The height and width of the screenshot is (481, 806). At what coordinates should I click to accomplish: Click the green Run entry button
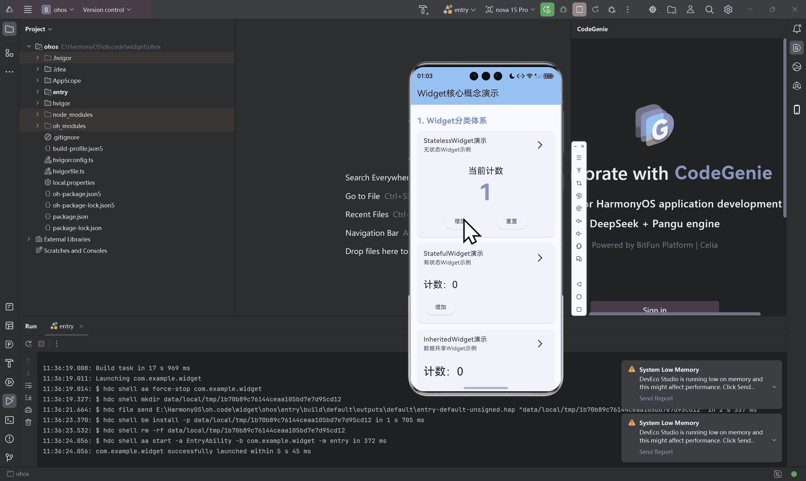[547, 10]
